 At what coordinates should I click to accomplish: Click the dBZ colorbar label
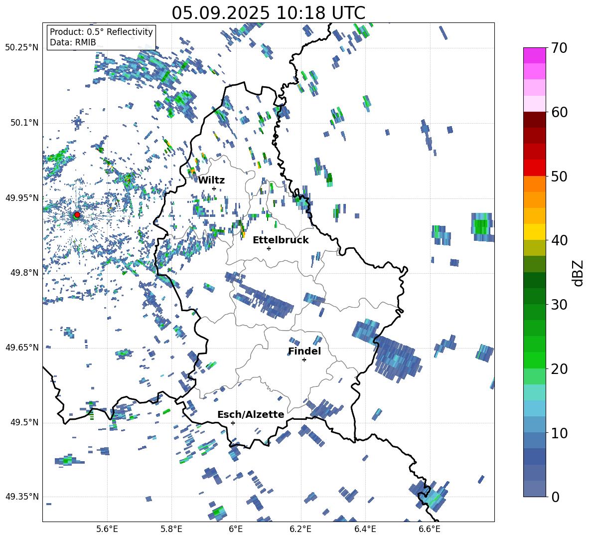tap(579, 273)
